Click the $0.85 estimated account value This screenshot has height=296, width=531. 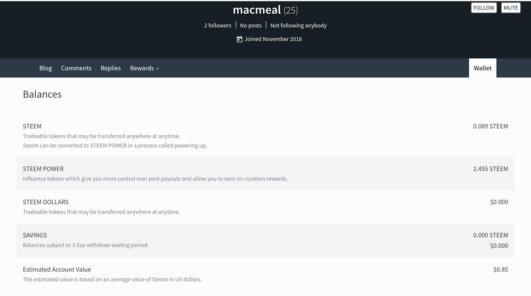(x=501, y=270)
